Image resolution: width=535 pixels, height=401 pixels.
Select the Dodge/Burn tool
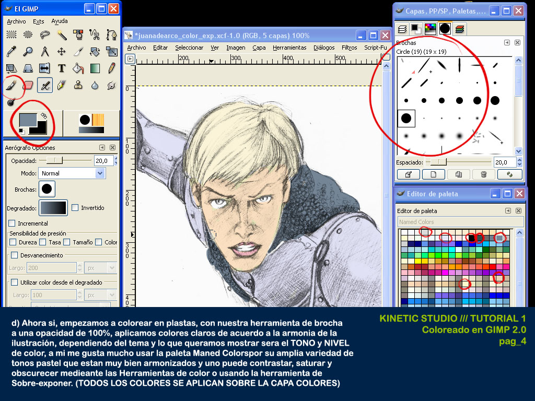click(x=11, y=102)
